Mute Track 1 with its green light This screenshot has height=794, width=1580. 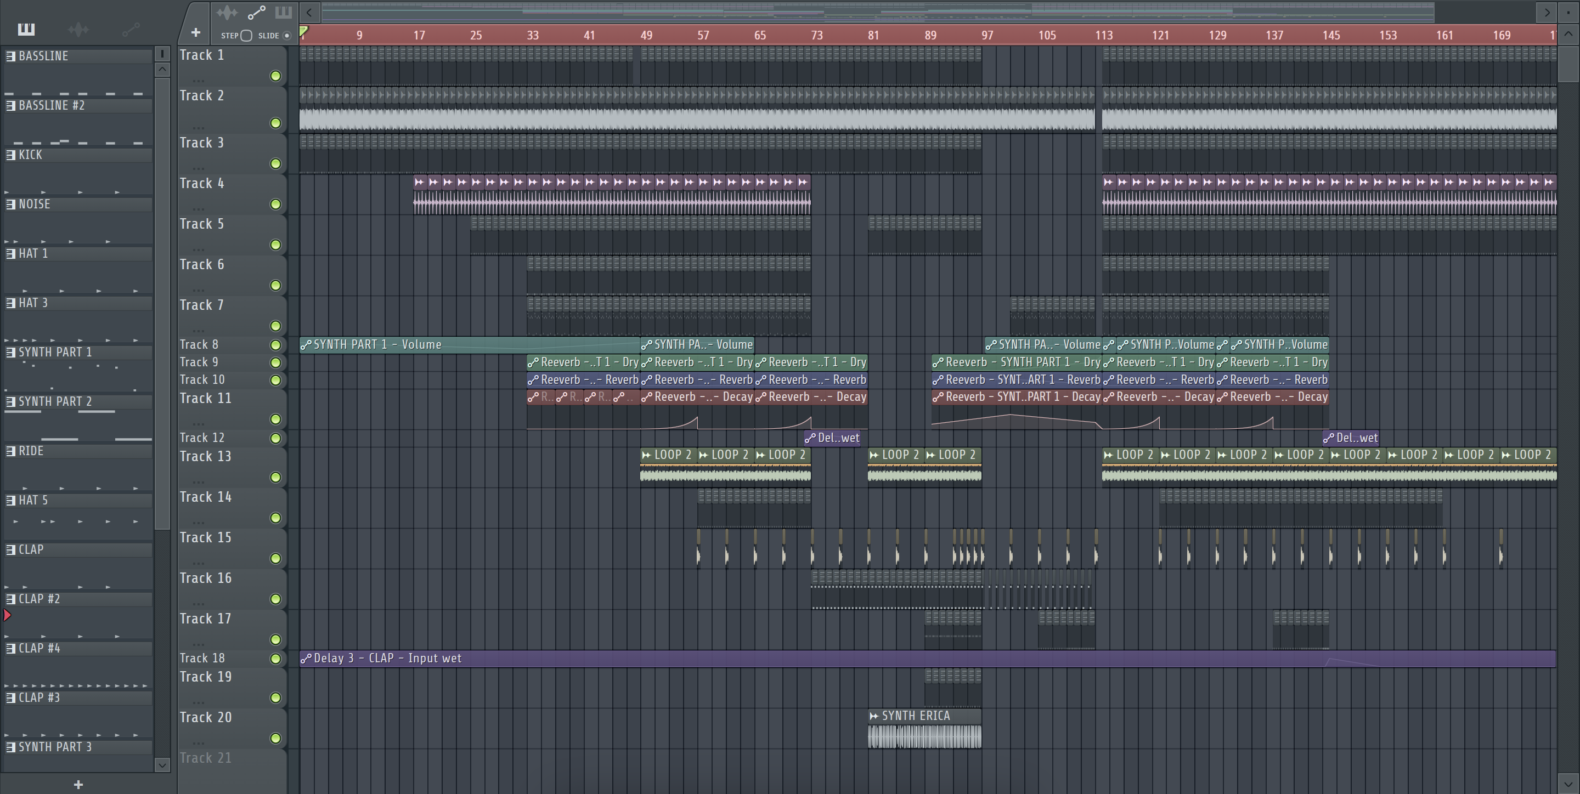(x=275, y=76)
